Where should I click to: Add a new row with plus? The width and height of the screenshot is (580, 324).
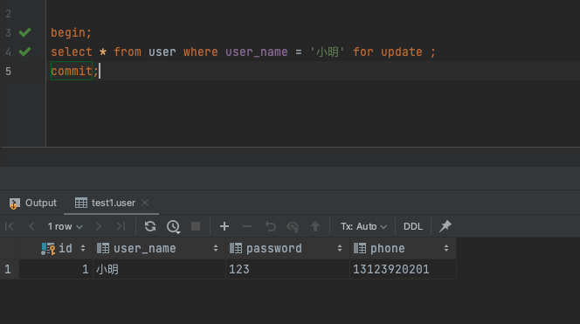coord(224,226)
